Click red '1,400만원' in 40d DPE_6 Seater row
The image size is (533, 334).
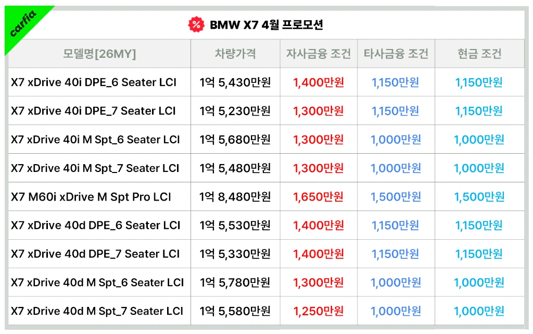(x=319, y=225)
